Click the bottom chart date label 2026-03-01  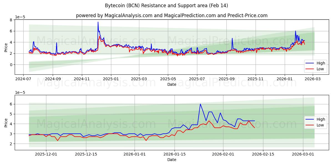point(303,154)
